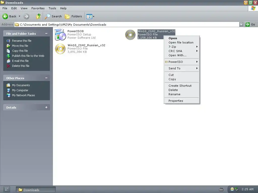Open the Tools menu
The image size is (258, 193).
(x=52, y=8)
